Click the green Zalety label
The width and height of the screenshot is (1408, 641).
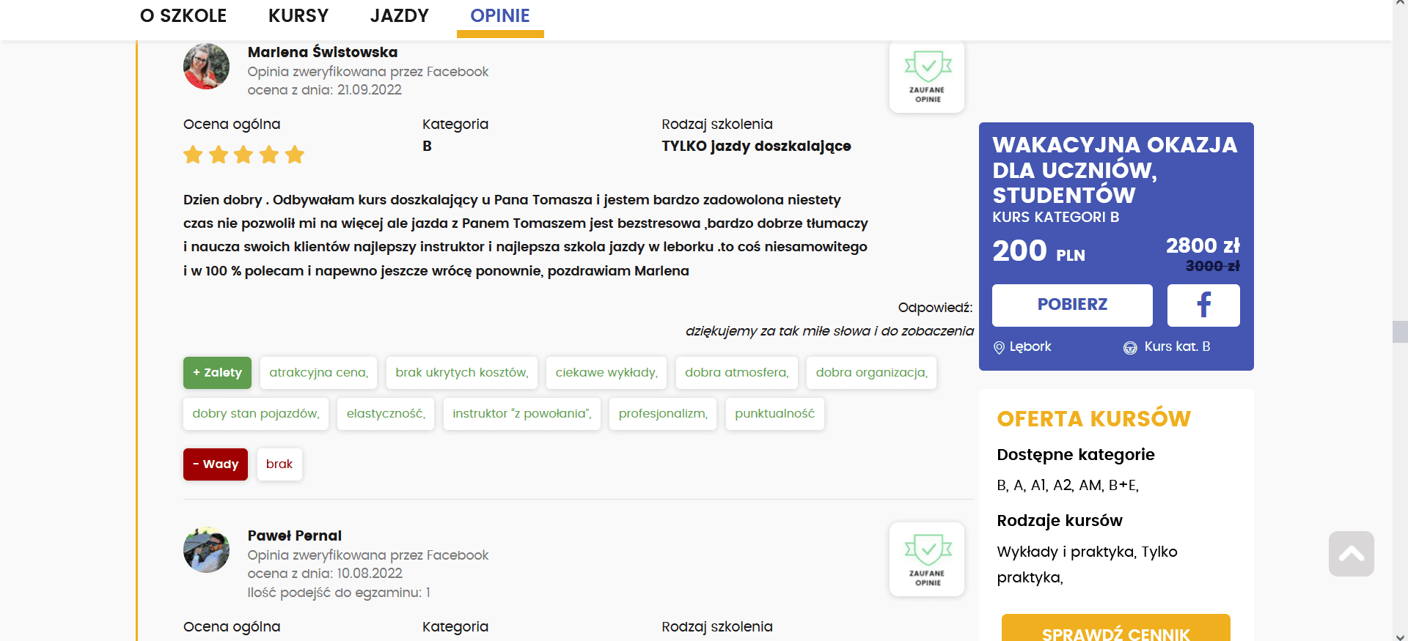pos(217,373)
